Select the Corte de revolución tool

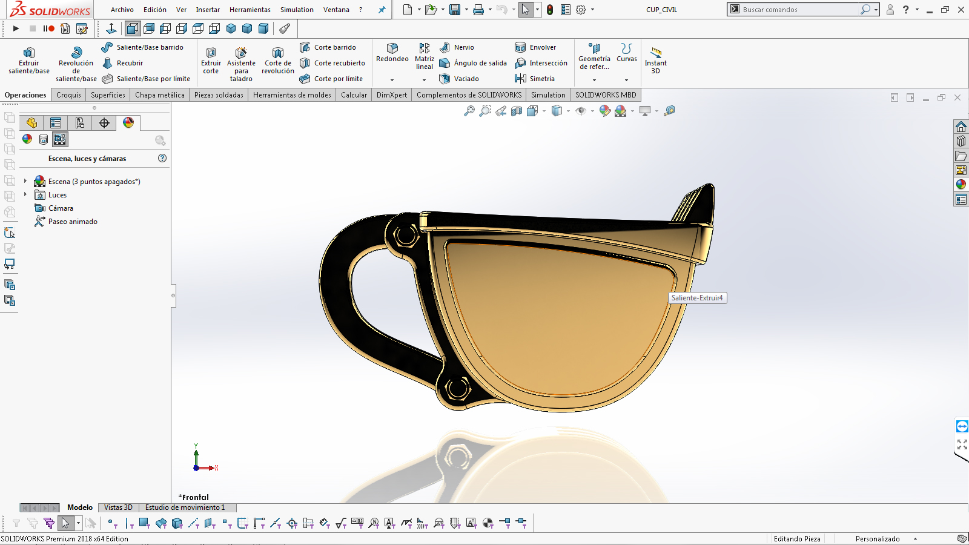pos(277,61)
